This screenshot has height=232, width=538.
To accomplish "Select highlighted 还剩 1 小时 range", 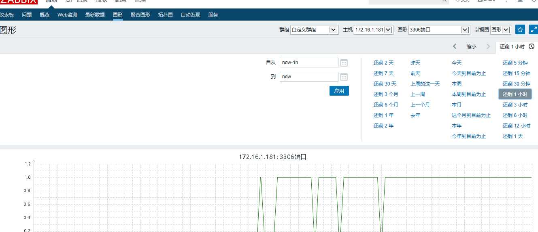I will coord(515,94).
